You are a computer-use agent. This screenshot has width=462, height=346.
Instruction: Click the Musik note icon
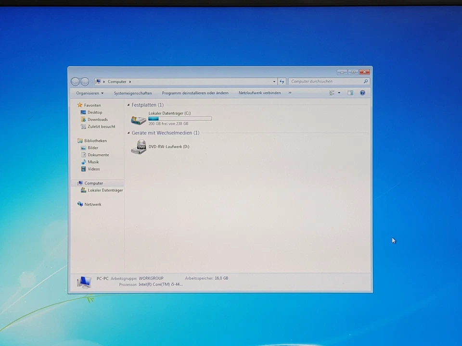coord(84,161)
